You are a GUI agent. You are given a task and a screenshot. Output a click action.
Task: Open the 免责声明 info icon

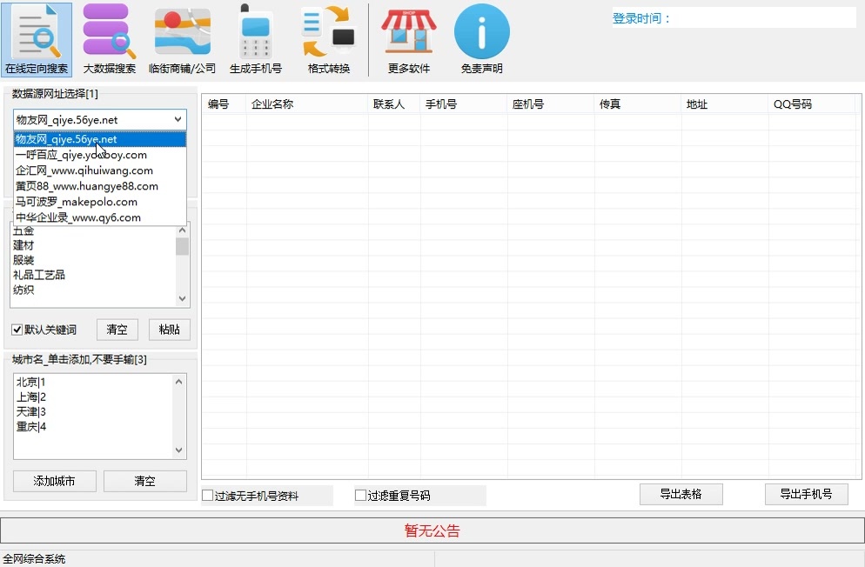click(481, 40)
